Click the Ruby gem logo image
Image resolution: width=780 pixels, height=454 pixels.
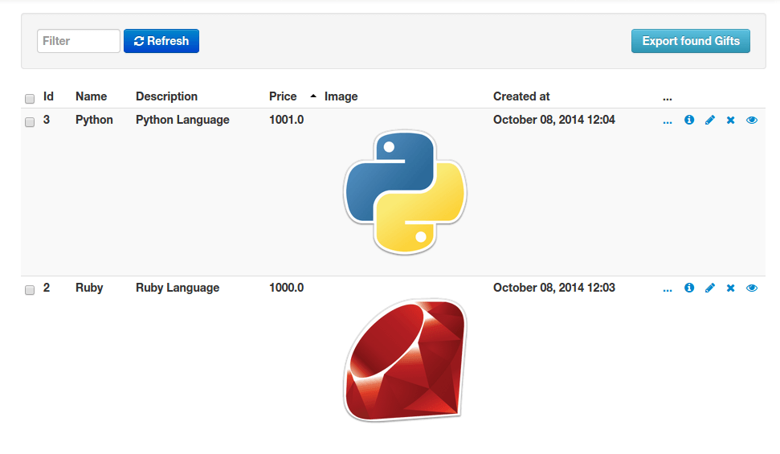tap(405, 360)
